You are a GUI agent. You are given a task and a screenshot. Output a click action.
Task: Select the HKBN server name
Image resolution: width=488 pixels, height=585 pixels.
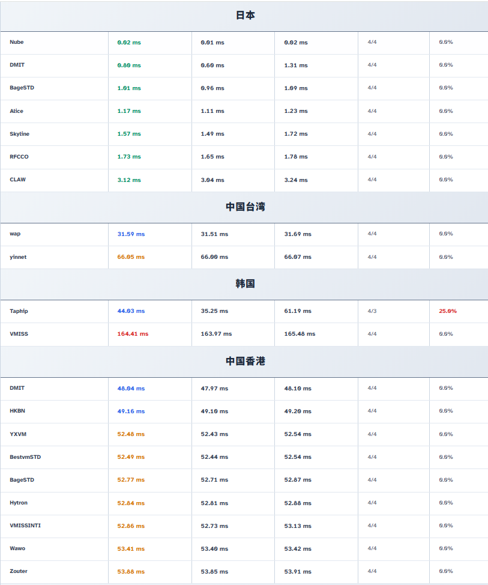point(17,411)
